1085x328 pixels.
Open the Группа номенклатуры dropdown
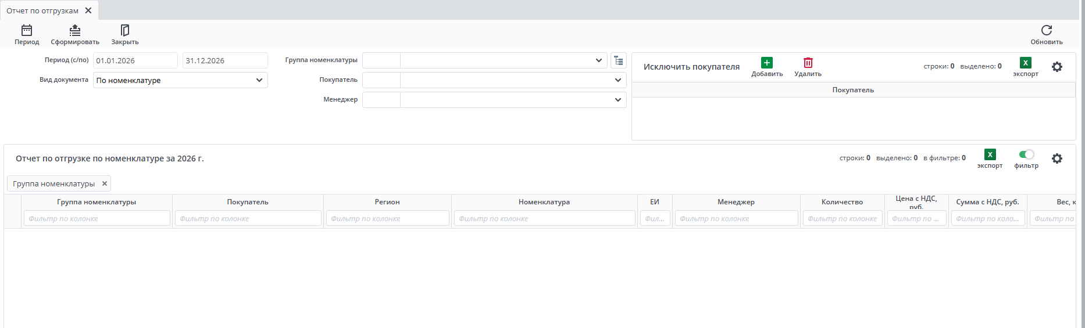pyautogui.click(x=599, y=60)
